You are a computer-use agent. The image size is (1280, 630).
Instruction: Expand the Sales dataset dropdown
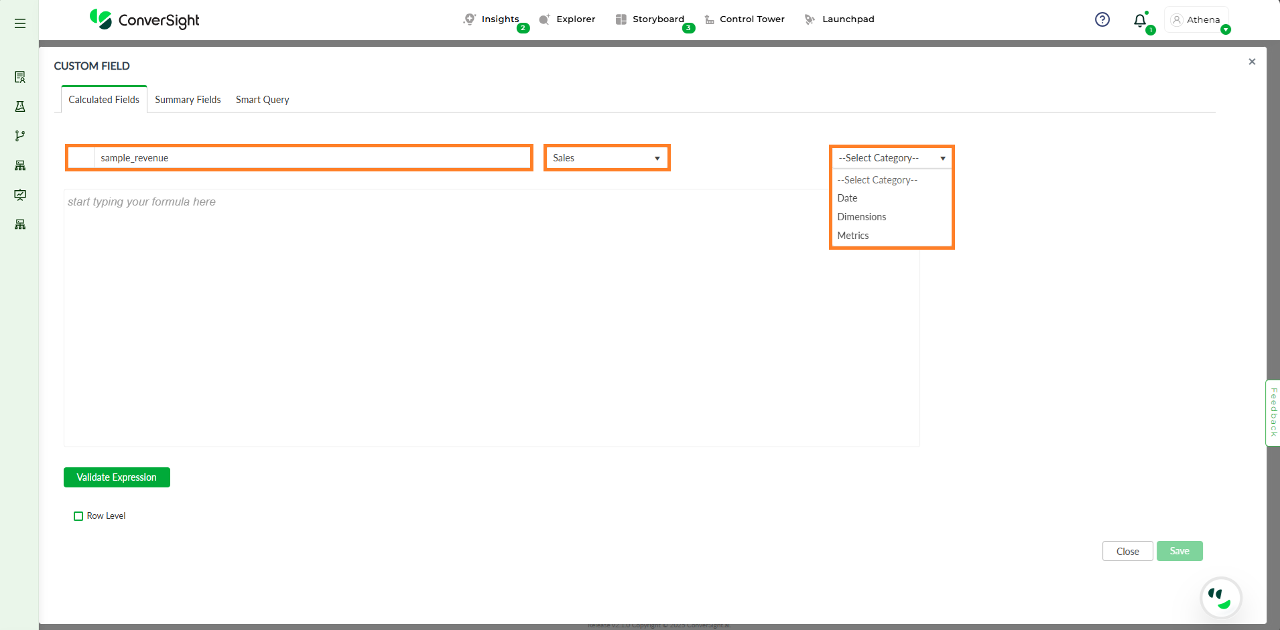606,158
